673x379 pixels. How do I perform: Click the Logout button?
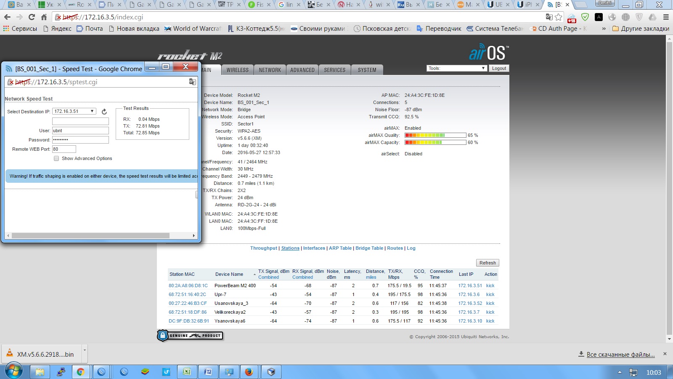coord(499,68)
